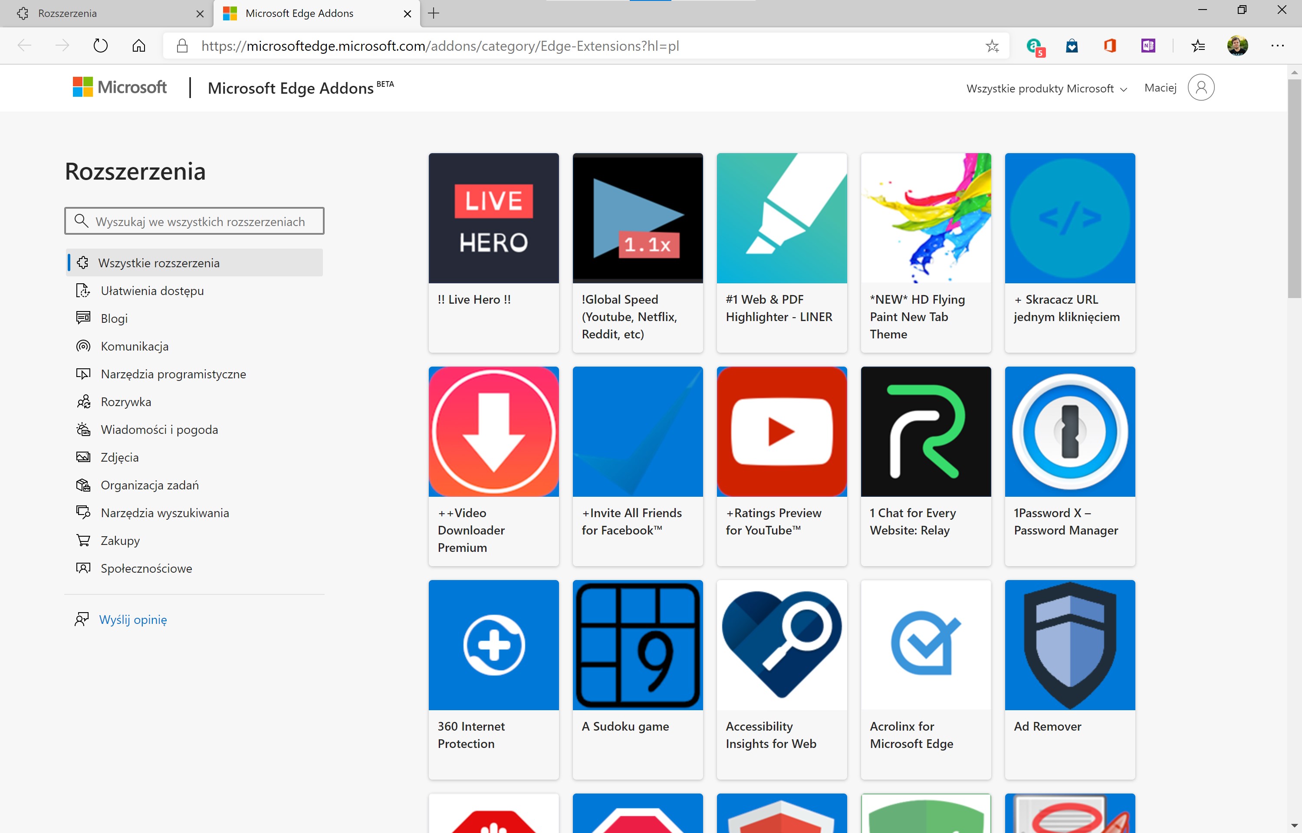Screen dimensions: 1302x833
Task: Open the !! Live Hero !! extension tile
Action: [x=494, y=253]
